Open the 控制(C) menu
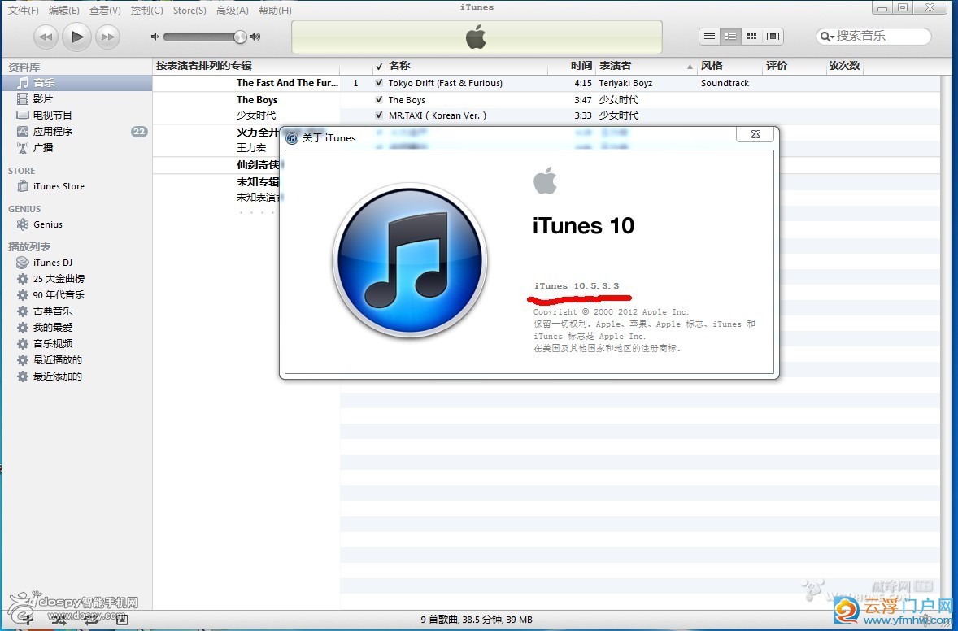This screenshot has width=958, height=631. click(x=146, y=11)
